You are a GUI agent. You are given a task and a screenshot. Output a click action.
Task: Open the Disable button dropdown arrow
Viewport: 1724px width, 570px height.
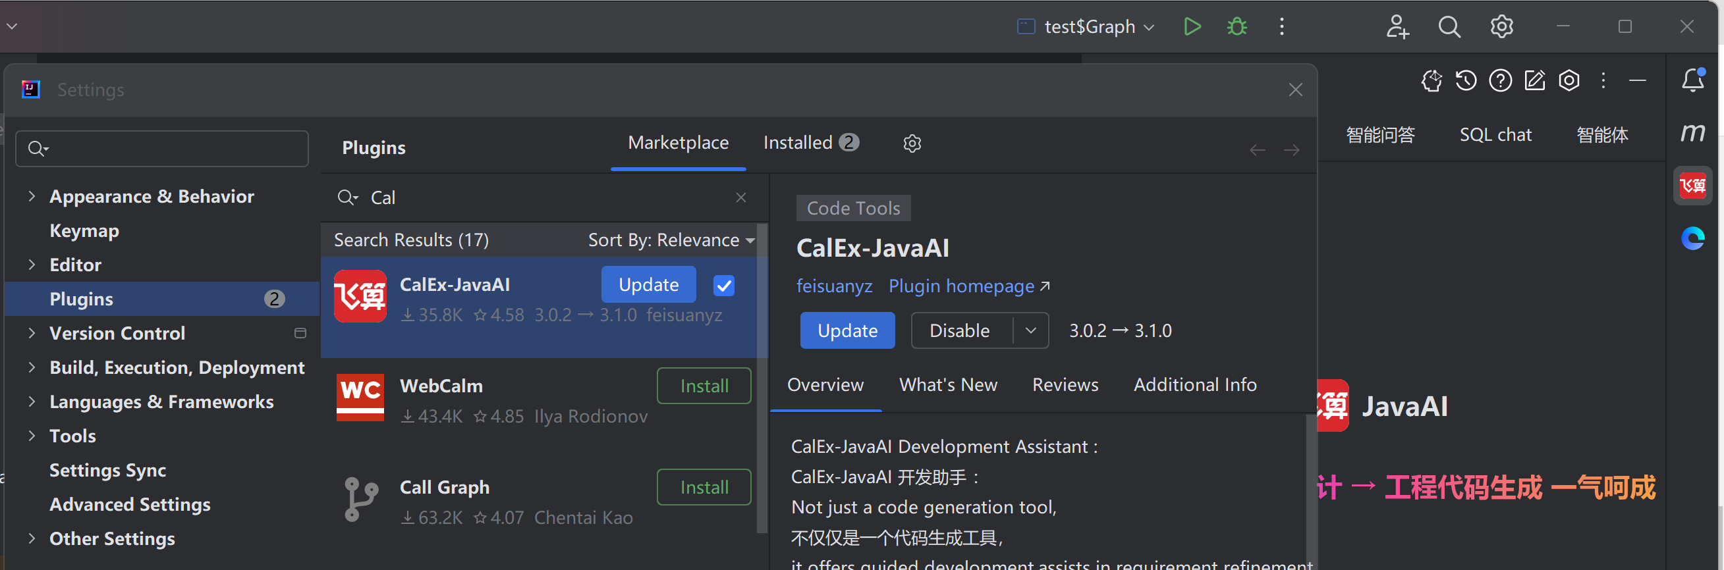coord(1031,330)
